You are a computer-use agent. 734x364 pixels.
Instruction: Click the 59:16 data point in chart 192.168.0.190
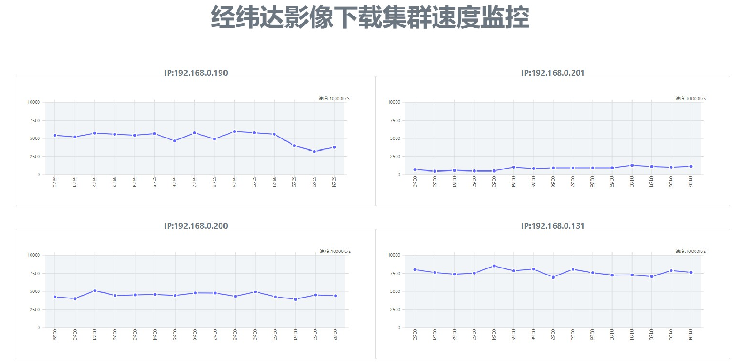174,141
